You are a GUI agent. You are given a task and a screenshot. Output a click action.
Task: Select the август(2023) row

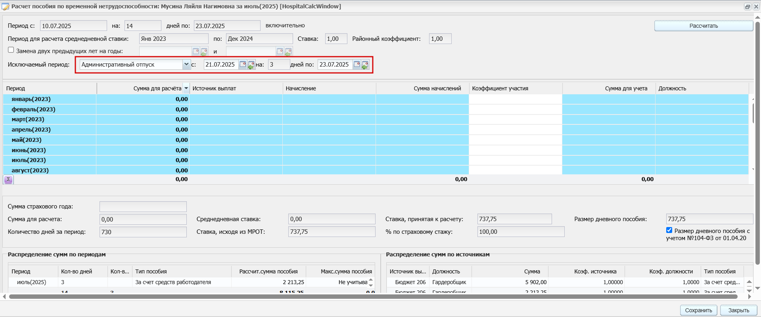tap(376, 170)
